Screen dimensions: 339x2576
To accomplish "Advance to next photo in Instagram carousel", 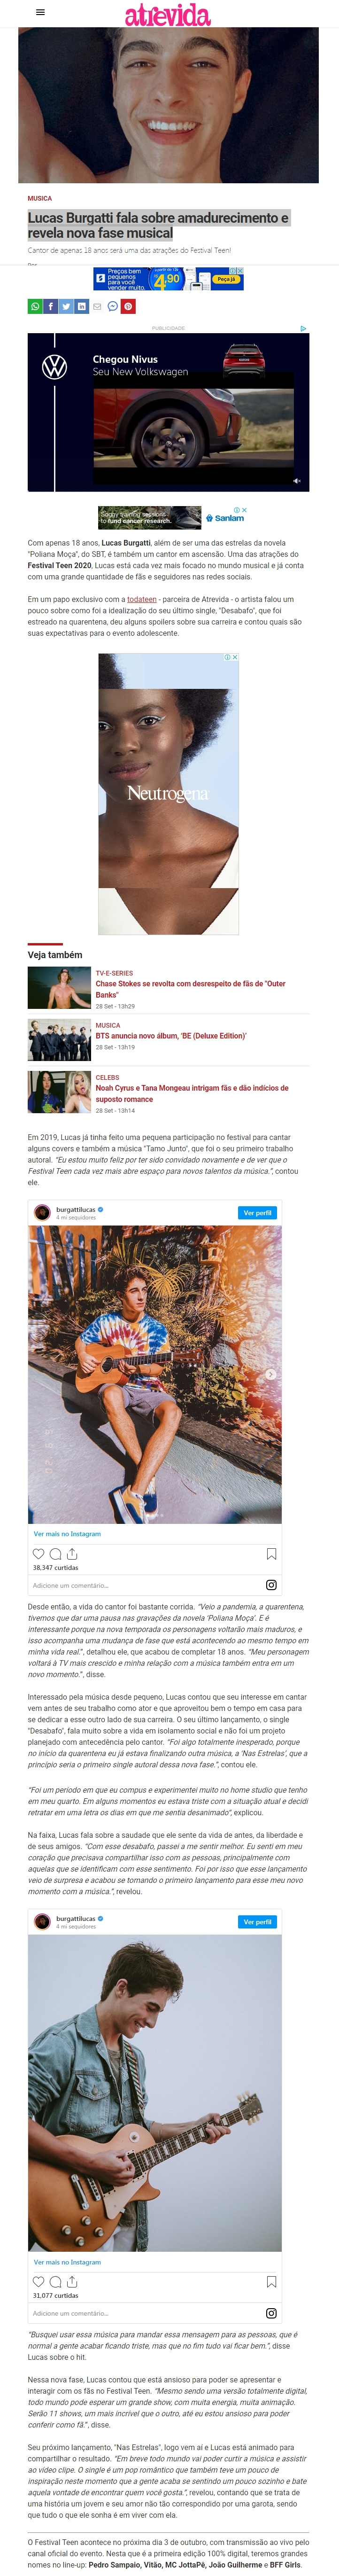I will [x=270, y=1374].
